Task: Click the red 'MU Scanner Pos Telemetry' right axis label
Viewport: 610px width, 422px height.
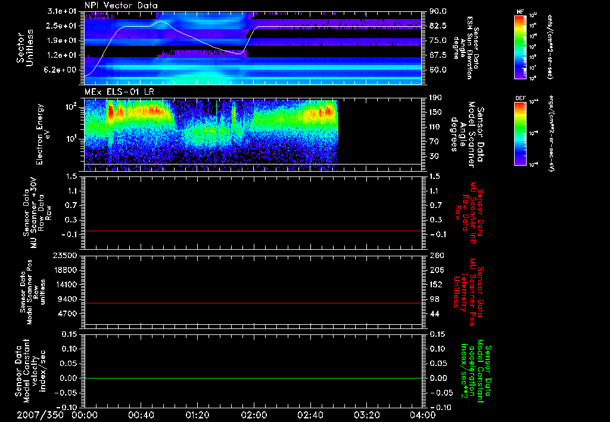Action: [x=469, y=291]
